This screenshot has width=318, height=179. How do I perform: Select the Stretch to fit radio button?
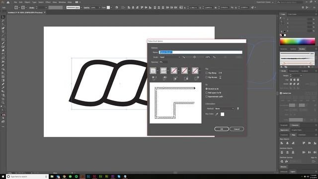tap(207, 89)
